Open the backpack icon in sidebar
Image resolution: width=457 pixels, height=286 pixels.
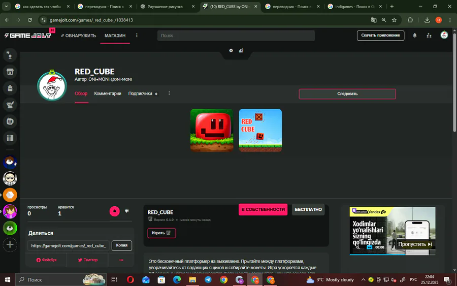point(10,88)
